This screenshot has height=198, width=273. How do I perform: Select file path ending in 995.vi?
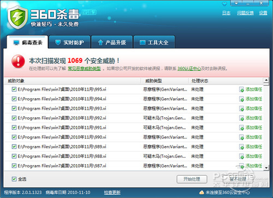coord(62,89)
